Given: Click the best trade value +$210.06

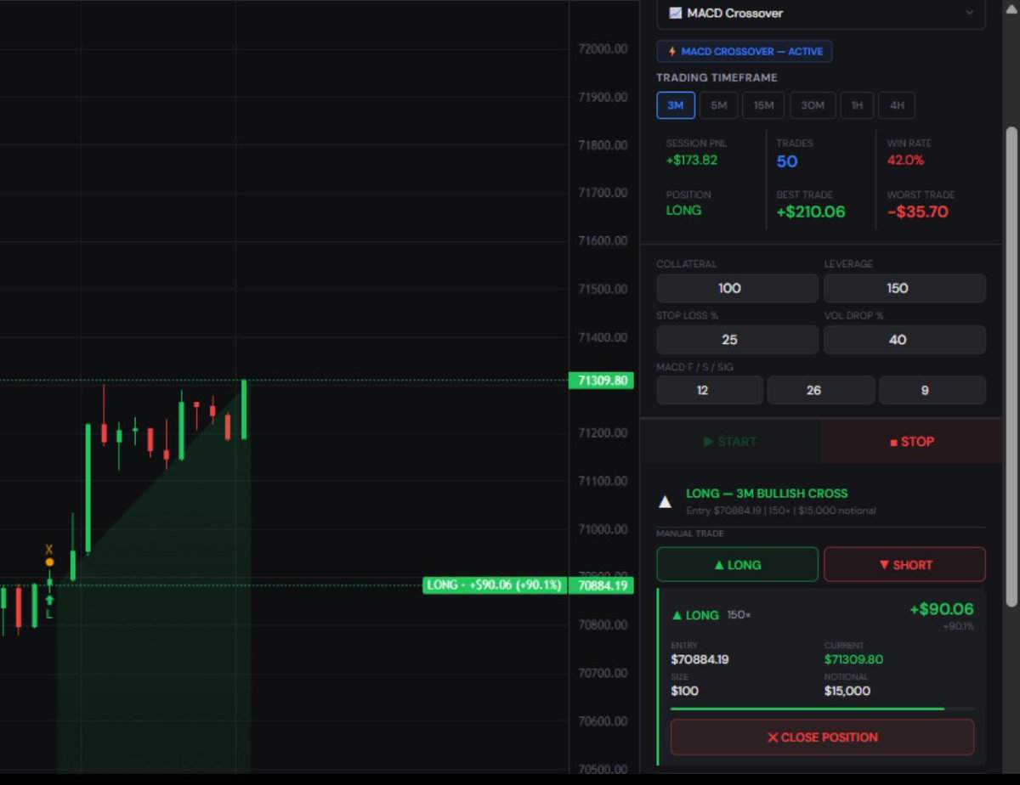Looking at the screenshot, I should 811,212.
